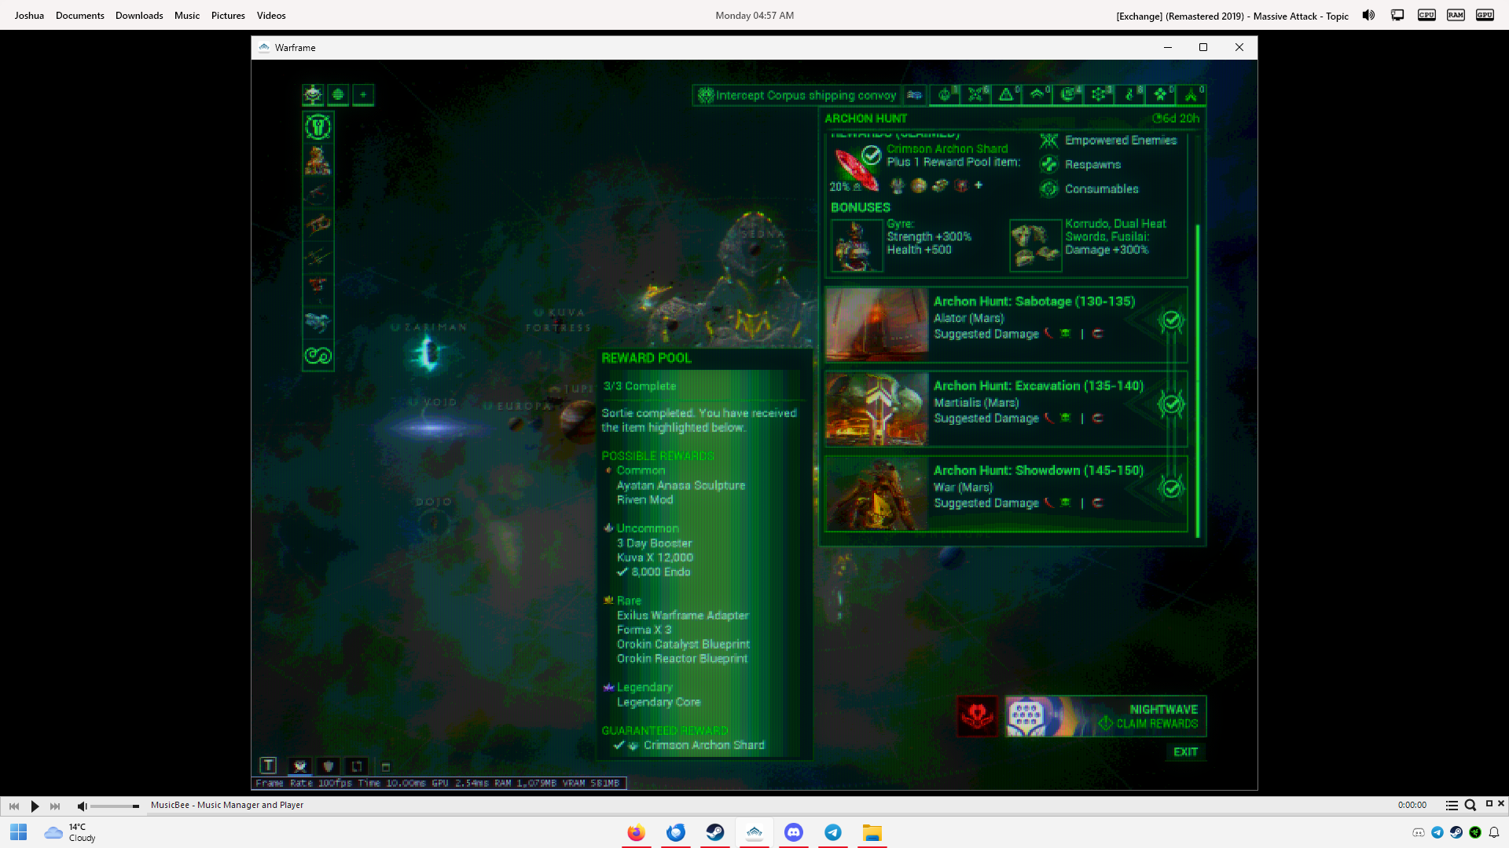Click the shield icon in the bottom toolbar
This screenshot has height=848, width=1509.
click(x=329, y=766)
